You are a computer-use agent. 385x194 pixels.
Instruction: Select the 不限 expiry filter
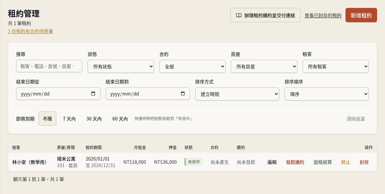(47, 119)
